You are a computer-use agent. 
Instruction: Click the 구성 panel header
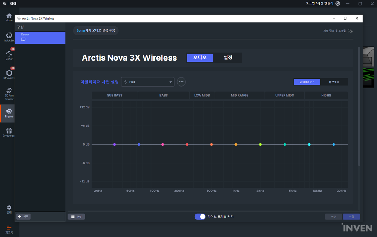pyautogui.click(x=40, y=27)
